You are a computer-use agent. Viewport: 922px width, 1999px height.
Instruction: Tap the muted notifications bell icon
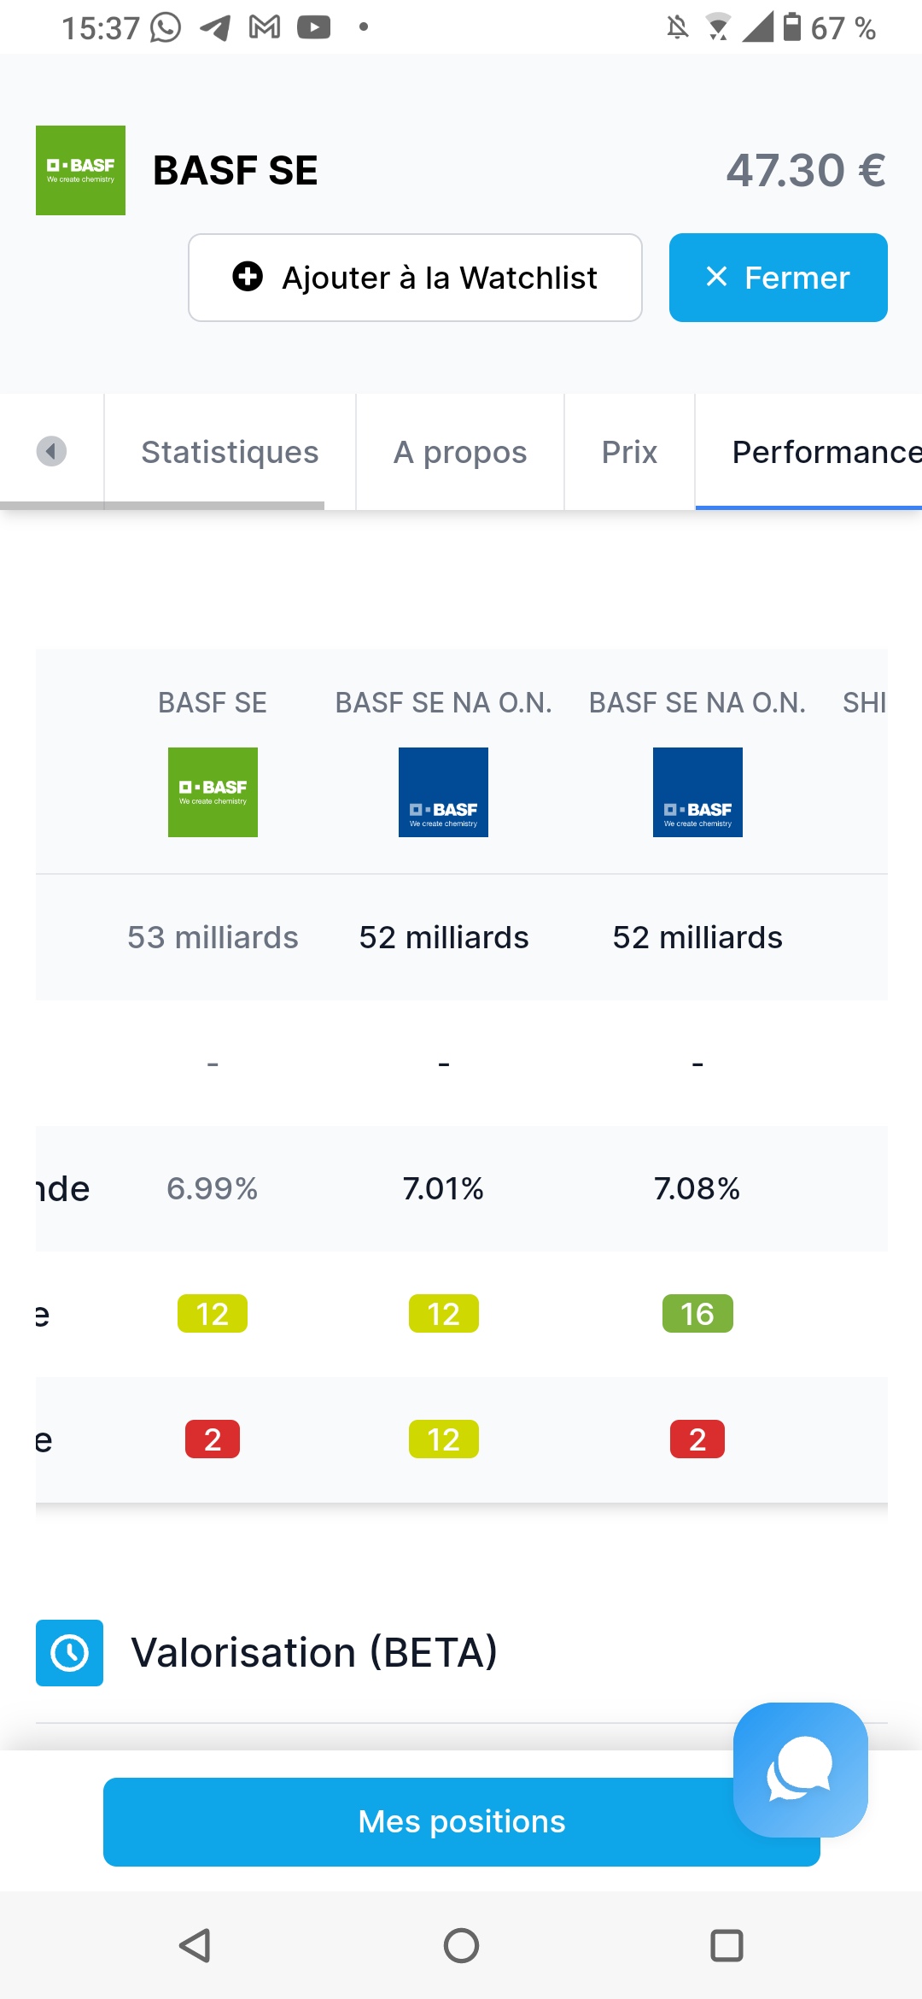(678, 28)
